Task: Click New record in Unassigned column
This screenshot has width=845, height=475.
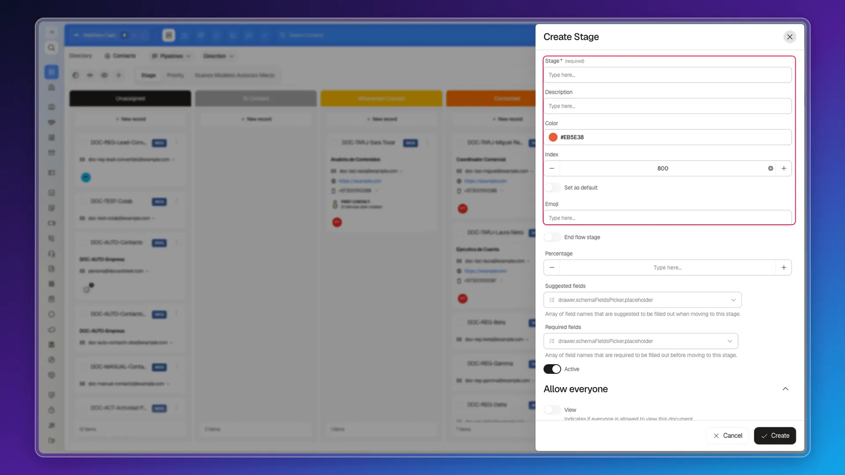Action: click(x=130, y=119)
